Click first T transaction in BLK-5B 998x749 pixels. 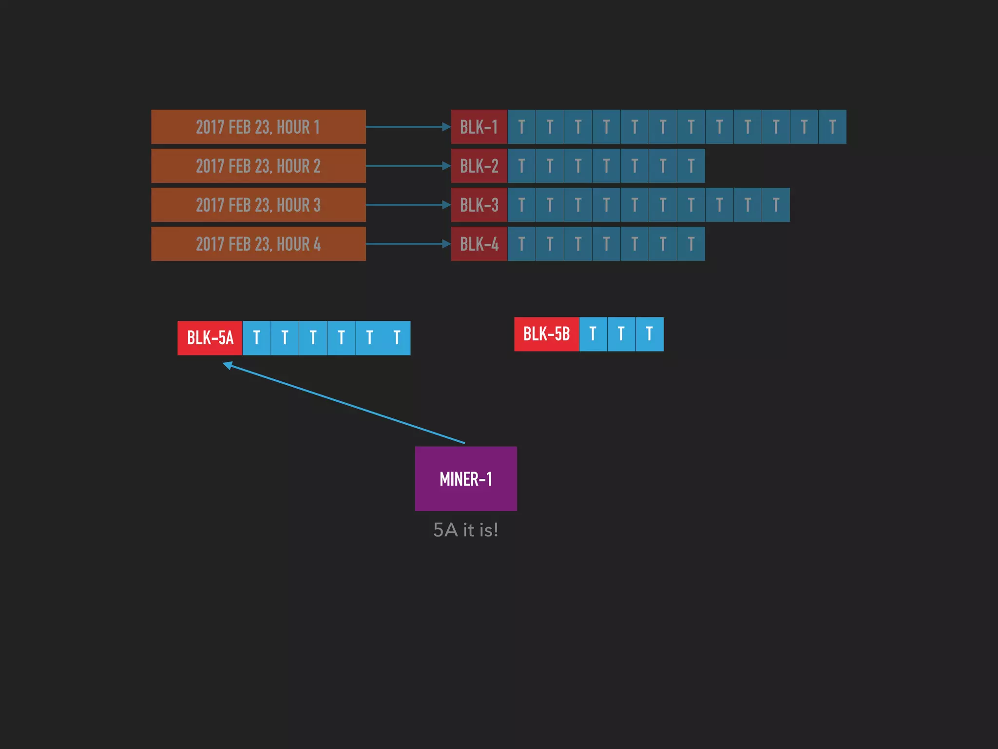coord(593,334)
